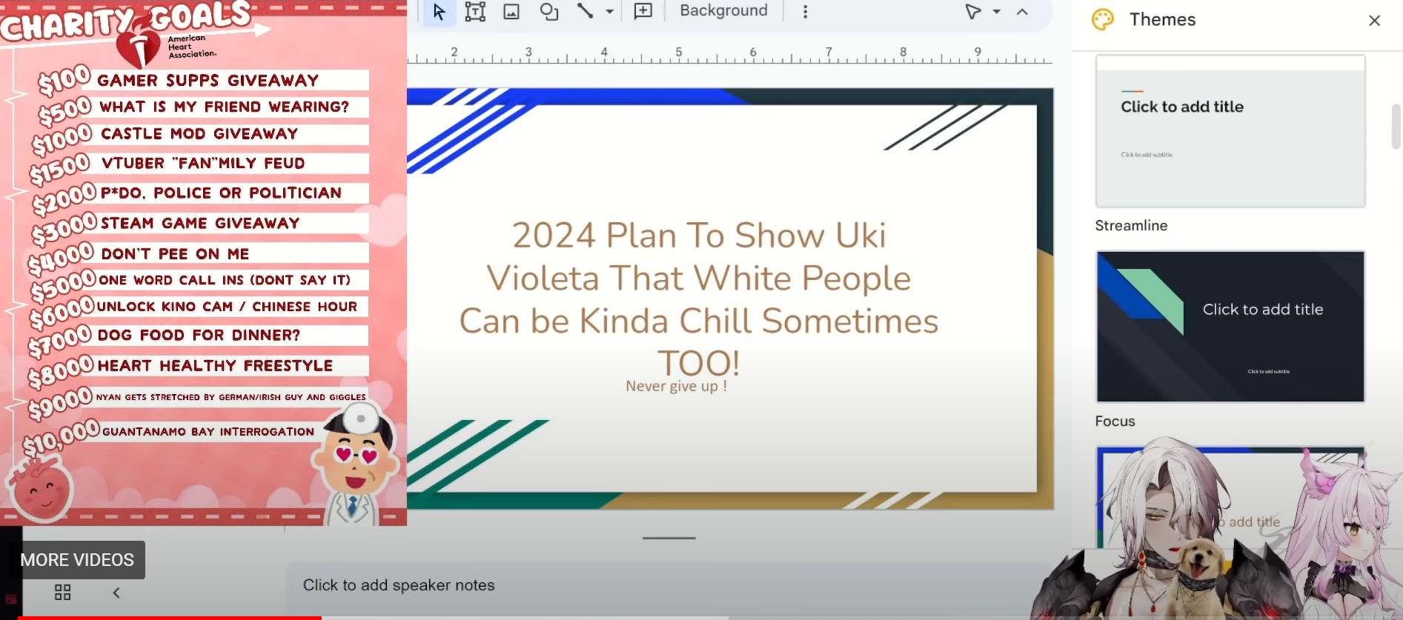Click the MORE VIDEOS button
Screen dimensions: 1403x620
point(77,560)
